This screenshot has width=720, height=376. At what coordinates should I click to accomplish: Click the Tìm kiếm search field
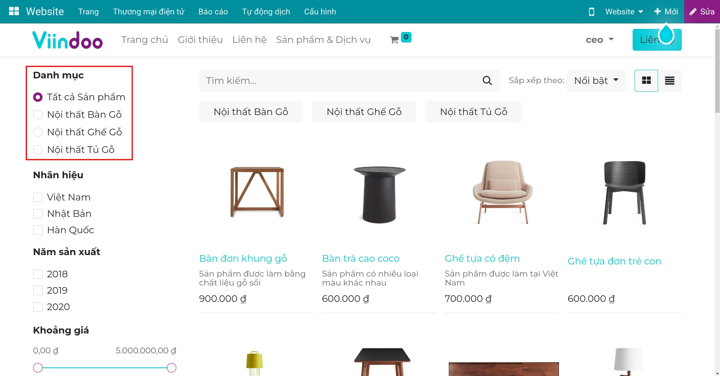pos(339,81)
